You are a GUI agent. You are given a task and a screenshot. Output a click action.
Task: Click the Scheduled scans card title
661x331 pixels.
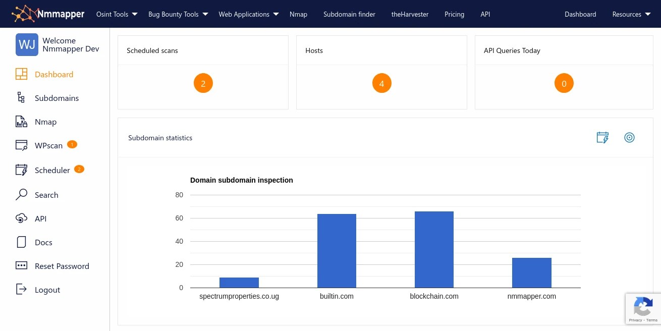pyautogui.click(x=152, y=50)
